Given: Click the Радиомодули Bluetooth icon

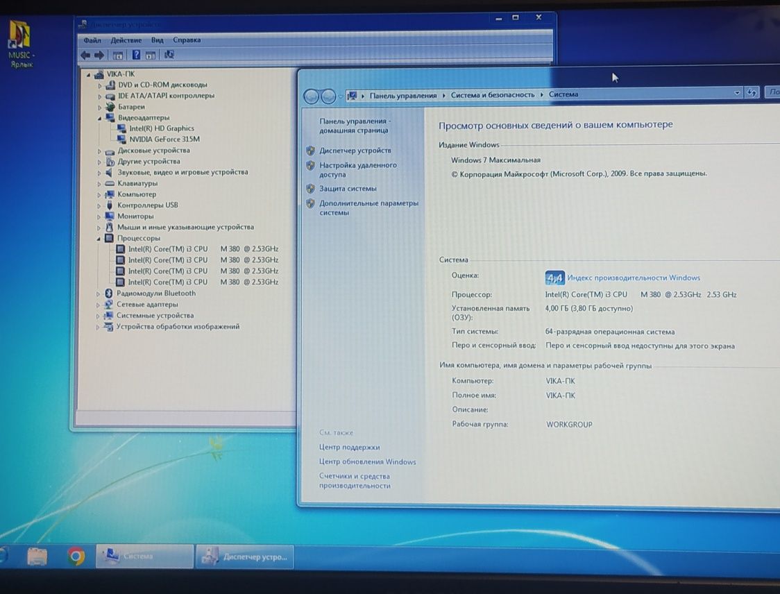Looking at the screenshot, I should pyautogui.click(x=108, y=293).
